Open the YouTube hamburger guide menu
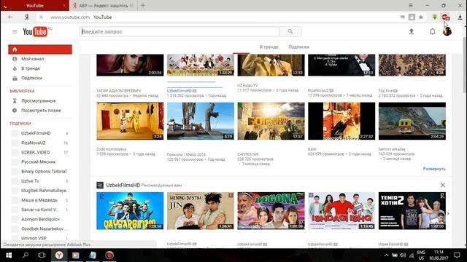The height and width of the screenshot is (262, 467). click(x=15, y=31)
